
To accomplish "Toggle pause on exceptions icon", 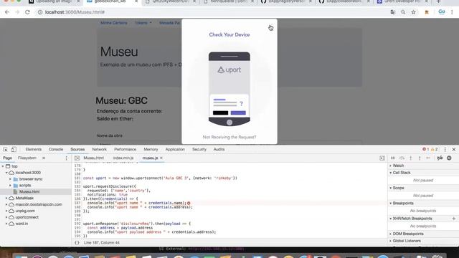I will coord(449,158).
